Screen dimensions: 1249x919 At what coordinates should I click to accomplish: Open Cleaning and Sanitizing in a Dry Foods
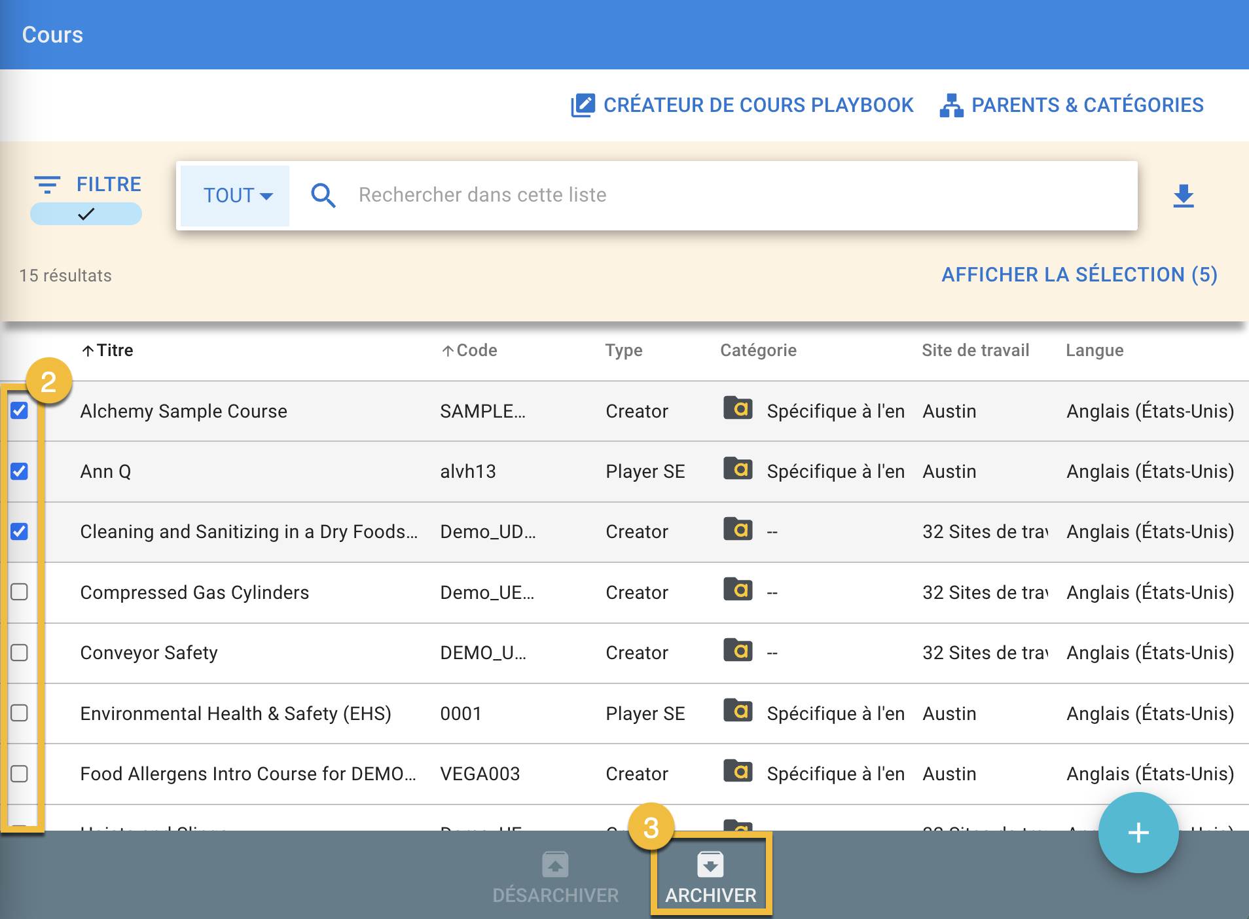click(249, 532)
